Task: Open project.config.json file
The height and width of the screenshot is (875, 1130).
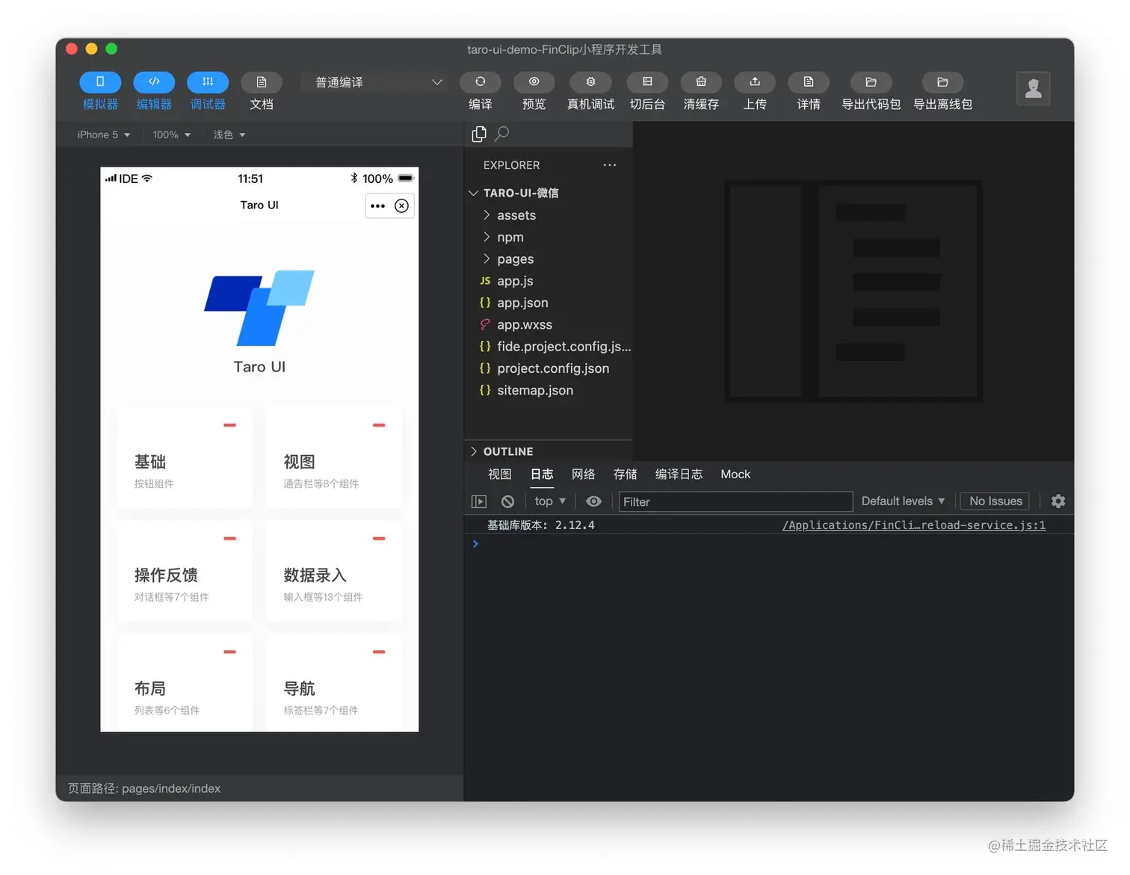Action: [549, 368]
